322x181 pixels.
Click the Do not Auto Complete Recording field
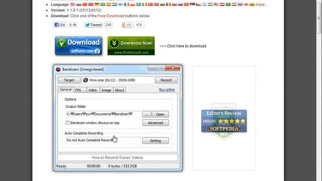pyautogui.click(x=103, y=140)
